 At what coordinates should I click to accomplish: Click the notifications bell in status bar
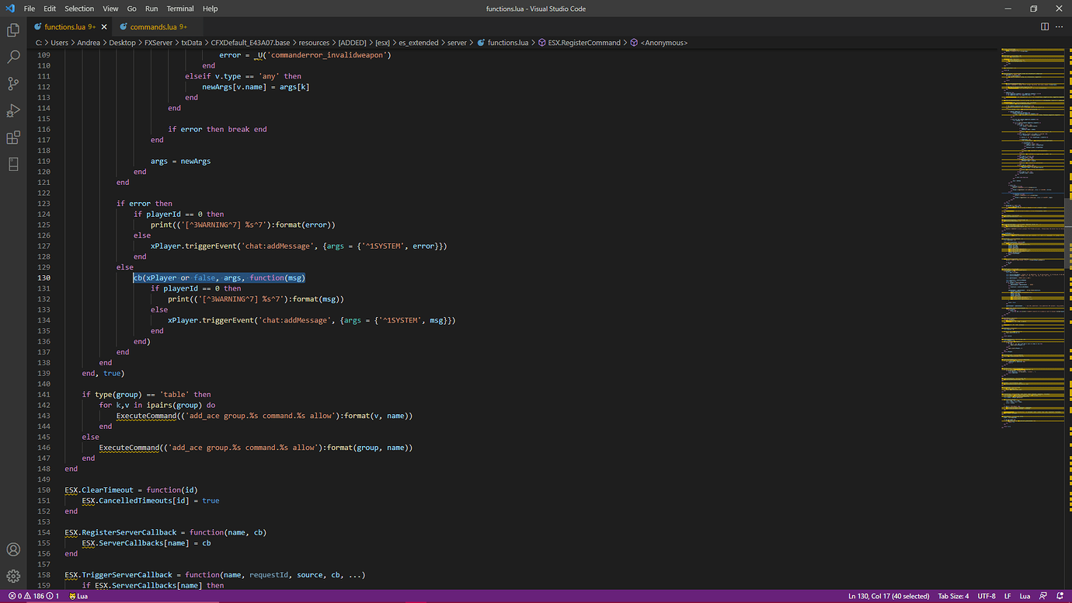coord(1061,595)
